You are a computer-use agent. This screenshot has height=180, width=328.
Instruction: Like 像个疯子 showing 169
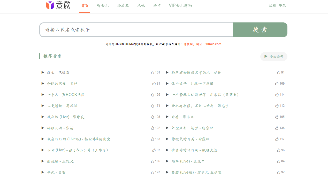click(280, 84)
